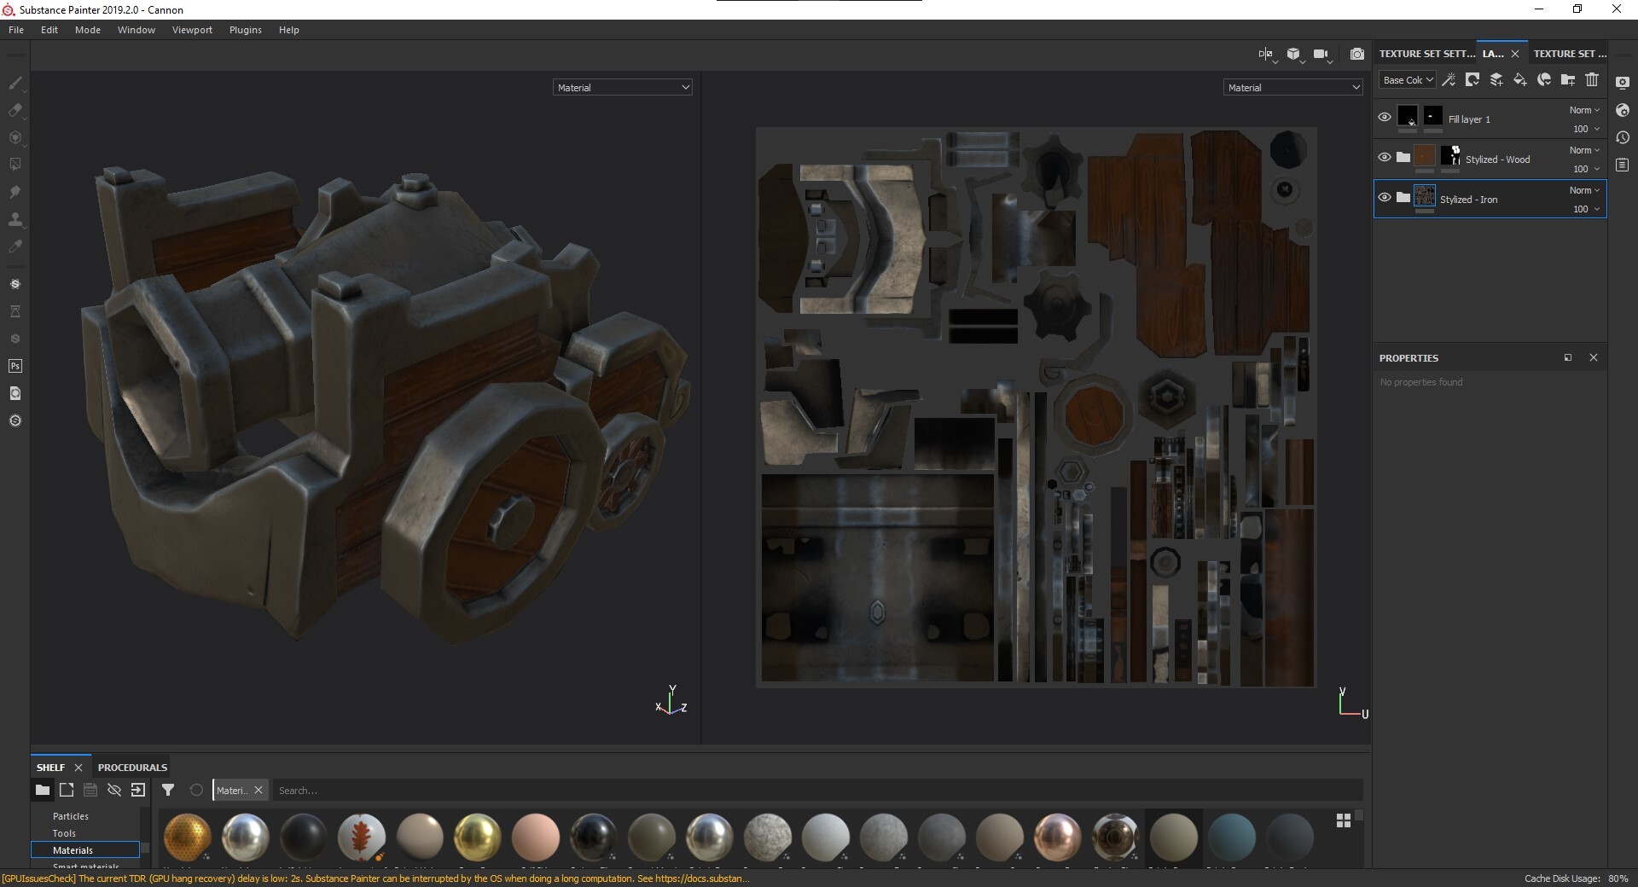The height and width of the screenshot is (887, 1638).
Task: Choose the gold honeycomb material sphere
Action: [187, 837]
